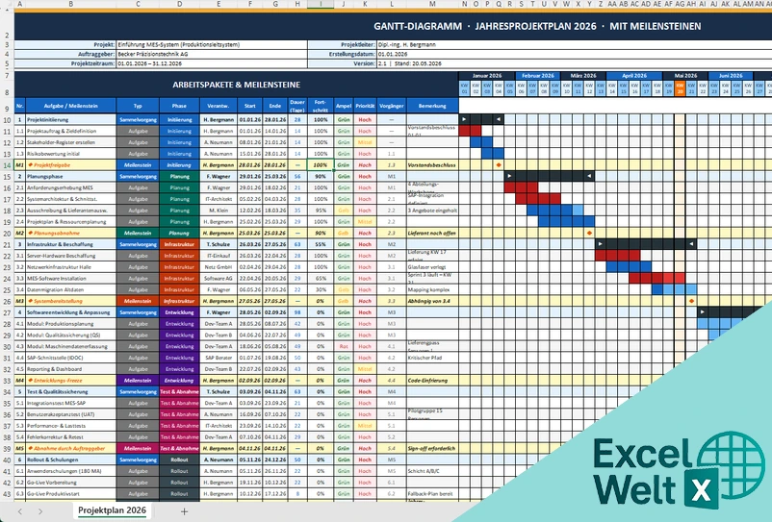Select the Mapping komplex remark cell

click(432, 289)
